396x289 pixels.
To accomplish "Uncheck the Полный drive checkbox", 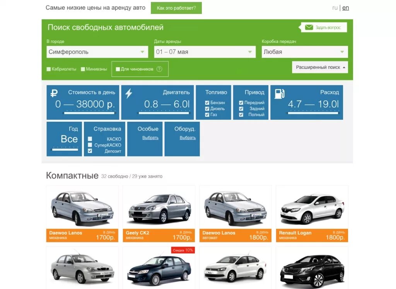I will [x=241, y=115].
